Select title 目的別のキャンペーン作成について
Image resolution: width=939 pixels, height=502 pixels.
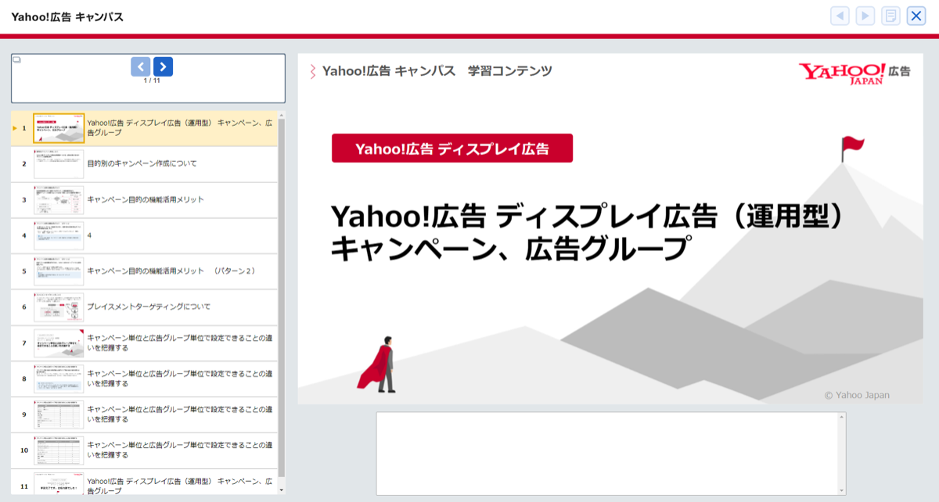click(142, 163)
